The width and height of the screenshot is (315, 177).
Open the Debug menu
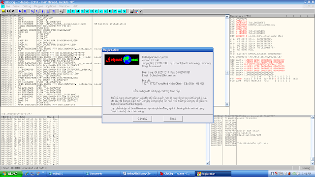click(27, 6)
